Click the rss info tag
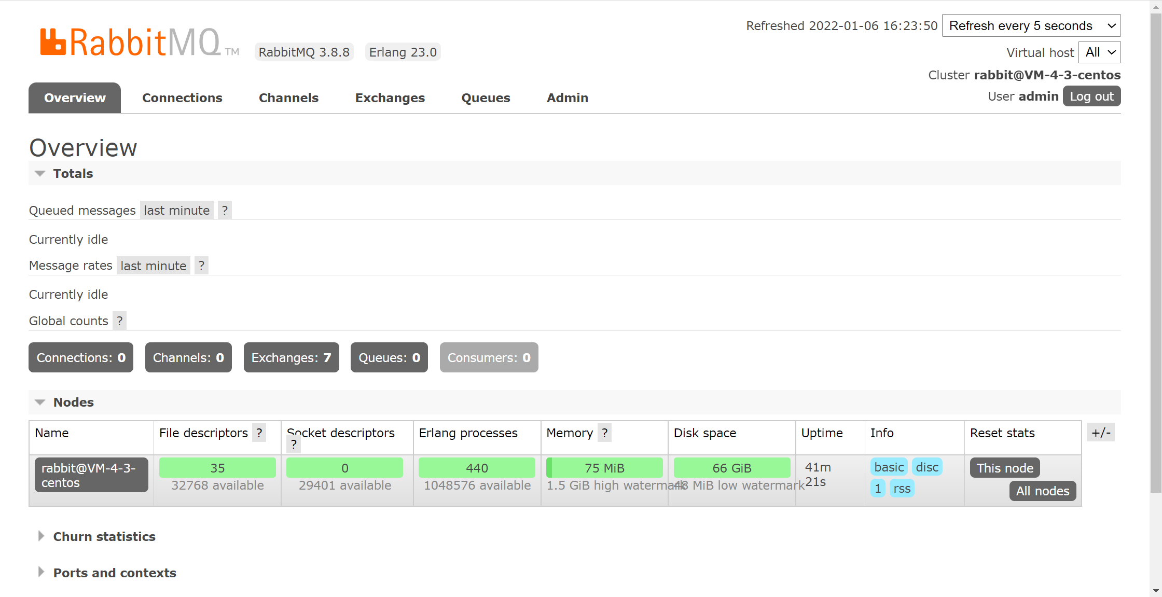The image size is (1162, 597). [902, 488]
